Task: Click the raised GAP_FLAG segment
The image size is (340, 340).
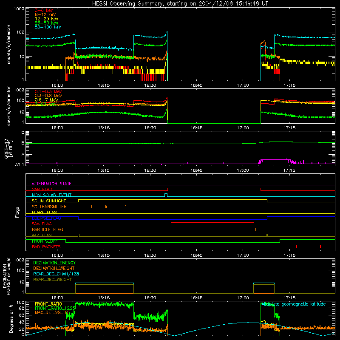Action: click(214, 188)
